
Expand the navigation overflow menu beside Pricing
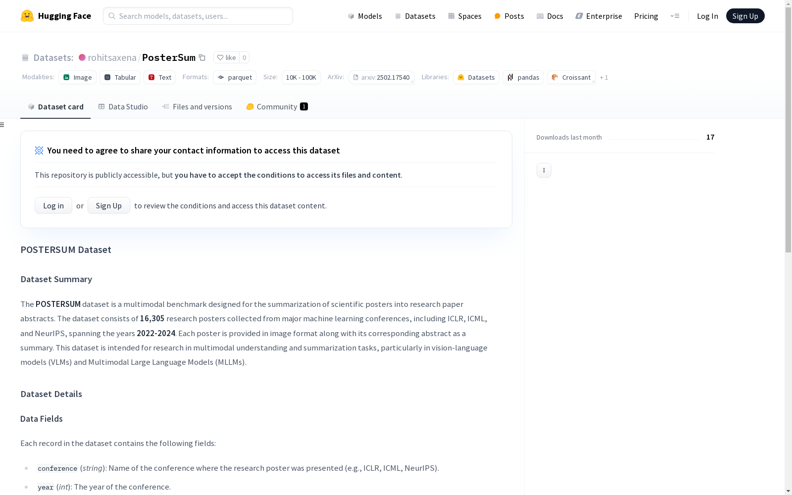pos(675,16)
